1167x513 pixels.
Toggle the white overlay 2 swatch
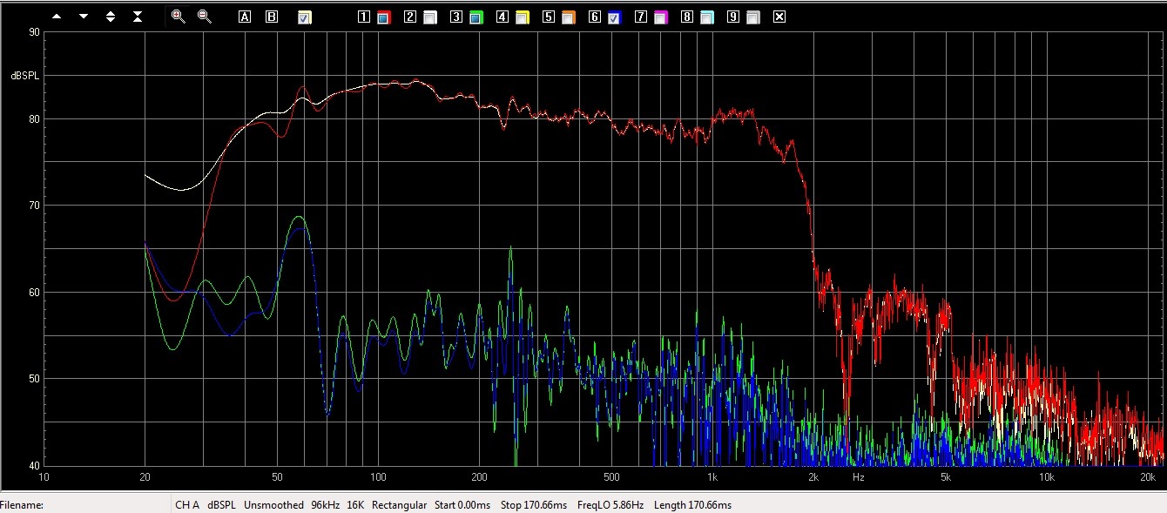pos(429,17)
